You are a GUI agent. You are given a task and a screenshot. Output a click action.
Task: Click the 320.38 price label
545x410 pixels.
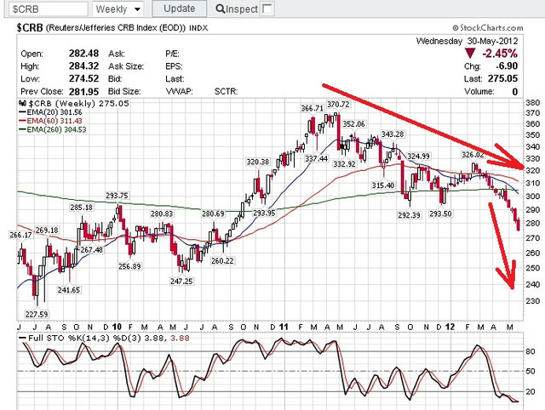pos(258,162)
